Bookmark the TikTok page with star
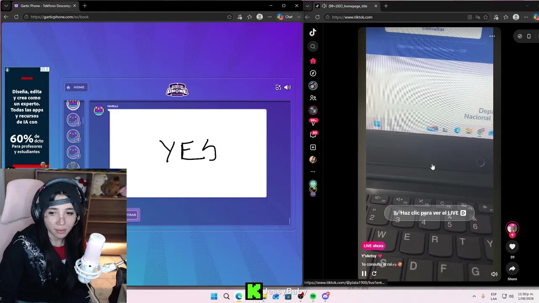This screenshot has height=303, width=539. 486,17
